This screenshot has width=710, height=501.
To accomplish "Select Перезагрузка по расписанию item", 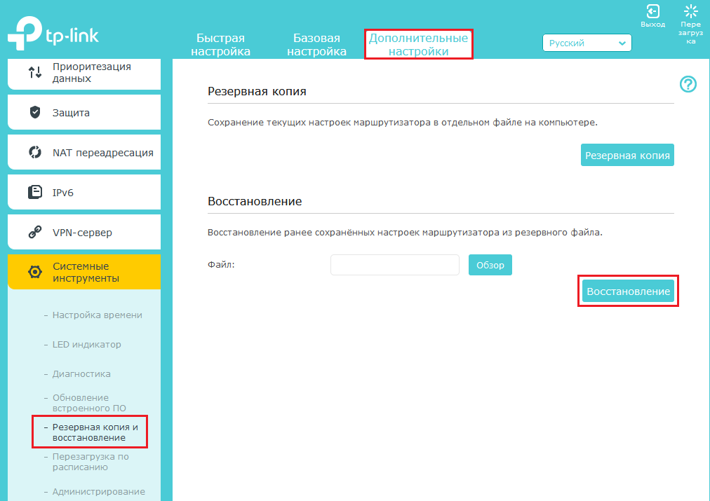I will [x=91, y=461].
